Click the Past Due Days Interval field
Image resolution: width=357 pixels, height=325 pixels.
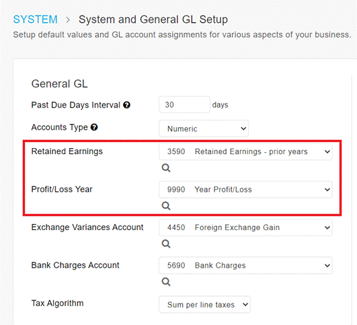(x=184, y=104)
